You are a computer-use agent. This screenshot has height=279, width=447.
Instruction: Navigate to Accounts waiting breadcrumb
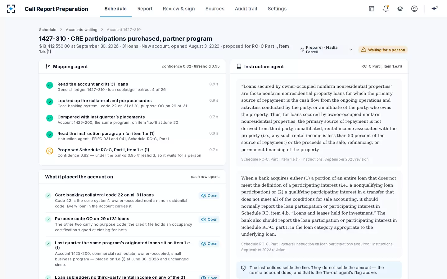(82, 30)
